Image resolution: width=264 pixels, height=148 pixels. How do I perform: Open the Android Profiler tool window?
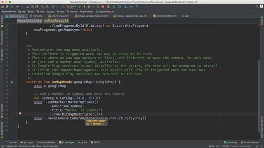(46, 142)
